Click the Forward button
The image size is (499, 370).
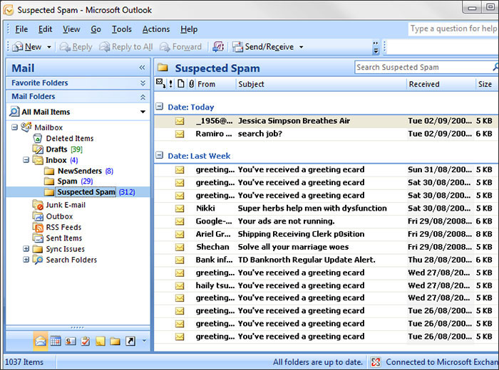pos(181,47)
